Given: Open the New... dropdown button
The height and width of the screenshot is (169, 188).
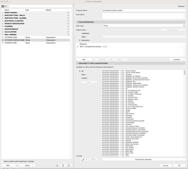Looking at the screenshot, I should pos(9,166).
